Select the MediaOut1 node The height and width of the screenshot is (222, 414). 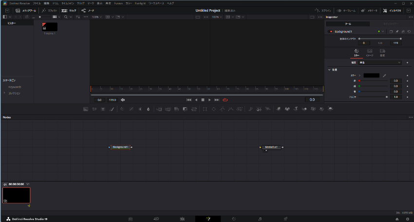pos(271,147)
